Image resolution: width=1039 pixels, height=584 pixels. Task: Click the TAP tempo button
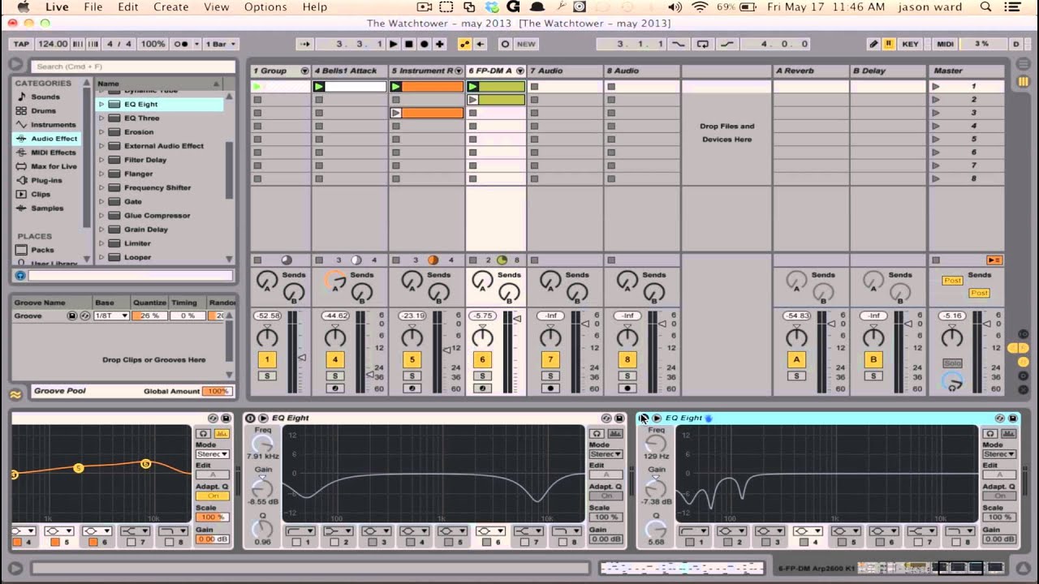[x=21, y=44]
